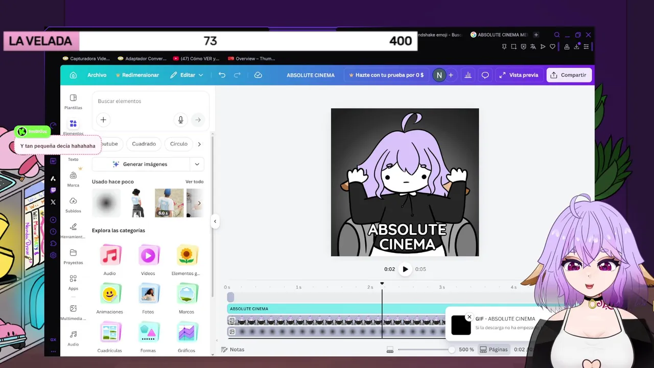Image resolution: width=654 pixels, height=368 pixels.
Task: Open browser downloads icon in toolbar
Action: [576, 47]
